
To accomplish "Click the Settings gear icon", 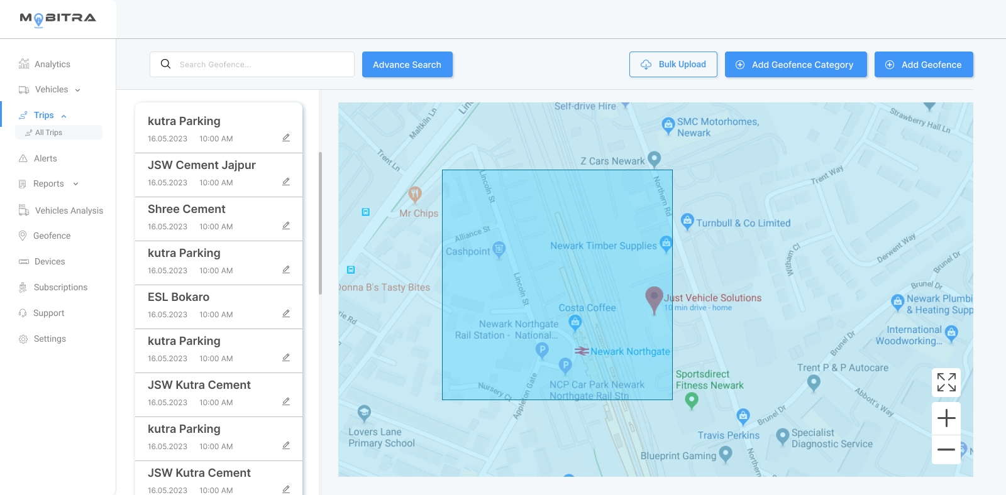I will pos(23,339).
